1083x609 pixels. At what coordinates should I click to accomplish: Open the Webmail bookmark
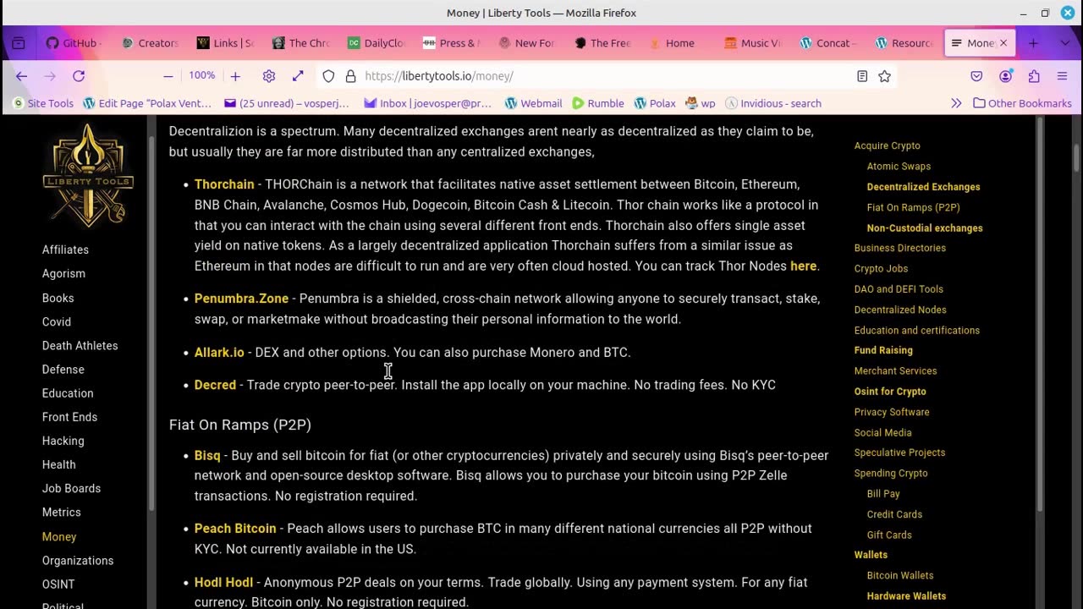pos(533,103)
